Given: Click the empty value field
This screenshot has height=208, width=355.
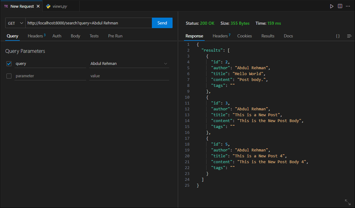Looking at the screenshot, I should [129, 76].
